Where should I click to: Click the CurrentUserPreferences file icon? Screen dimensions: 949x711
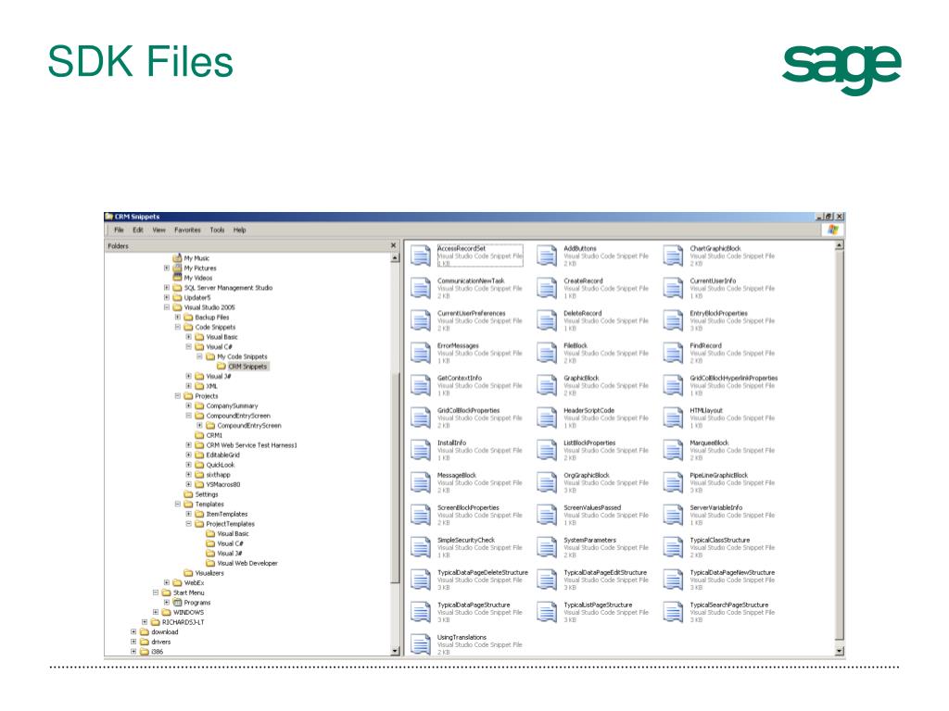pos(421,320)
